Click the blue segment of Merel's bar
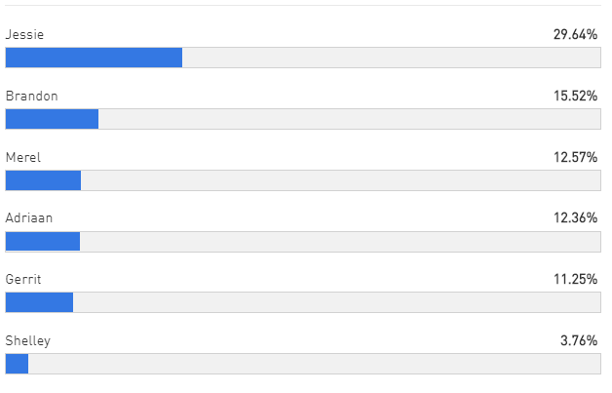The image size is (612, 393). tap(43, 180)
